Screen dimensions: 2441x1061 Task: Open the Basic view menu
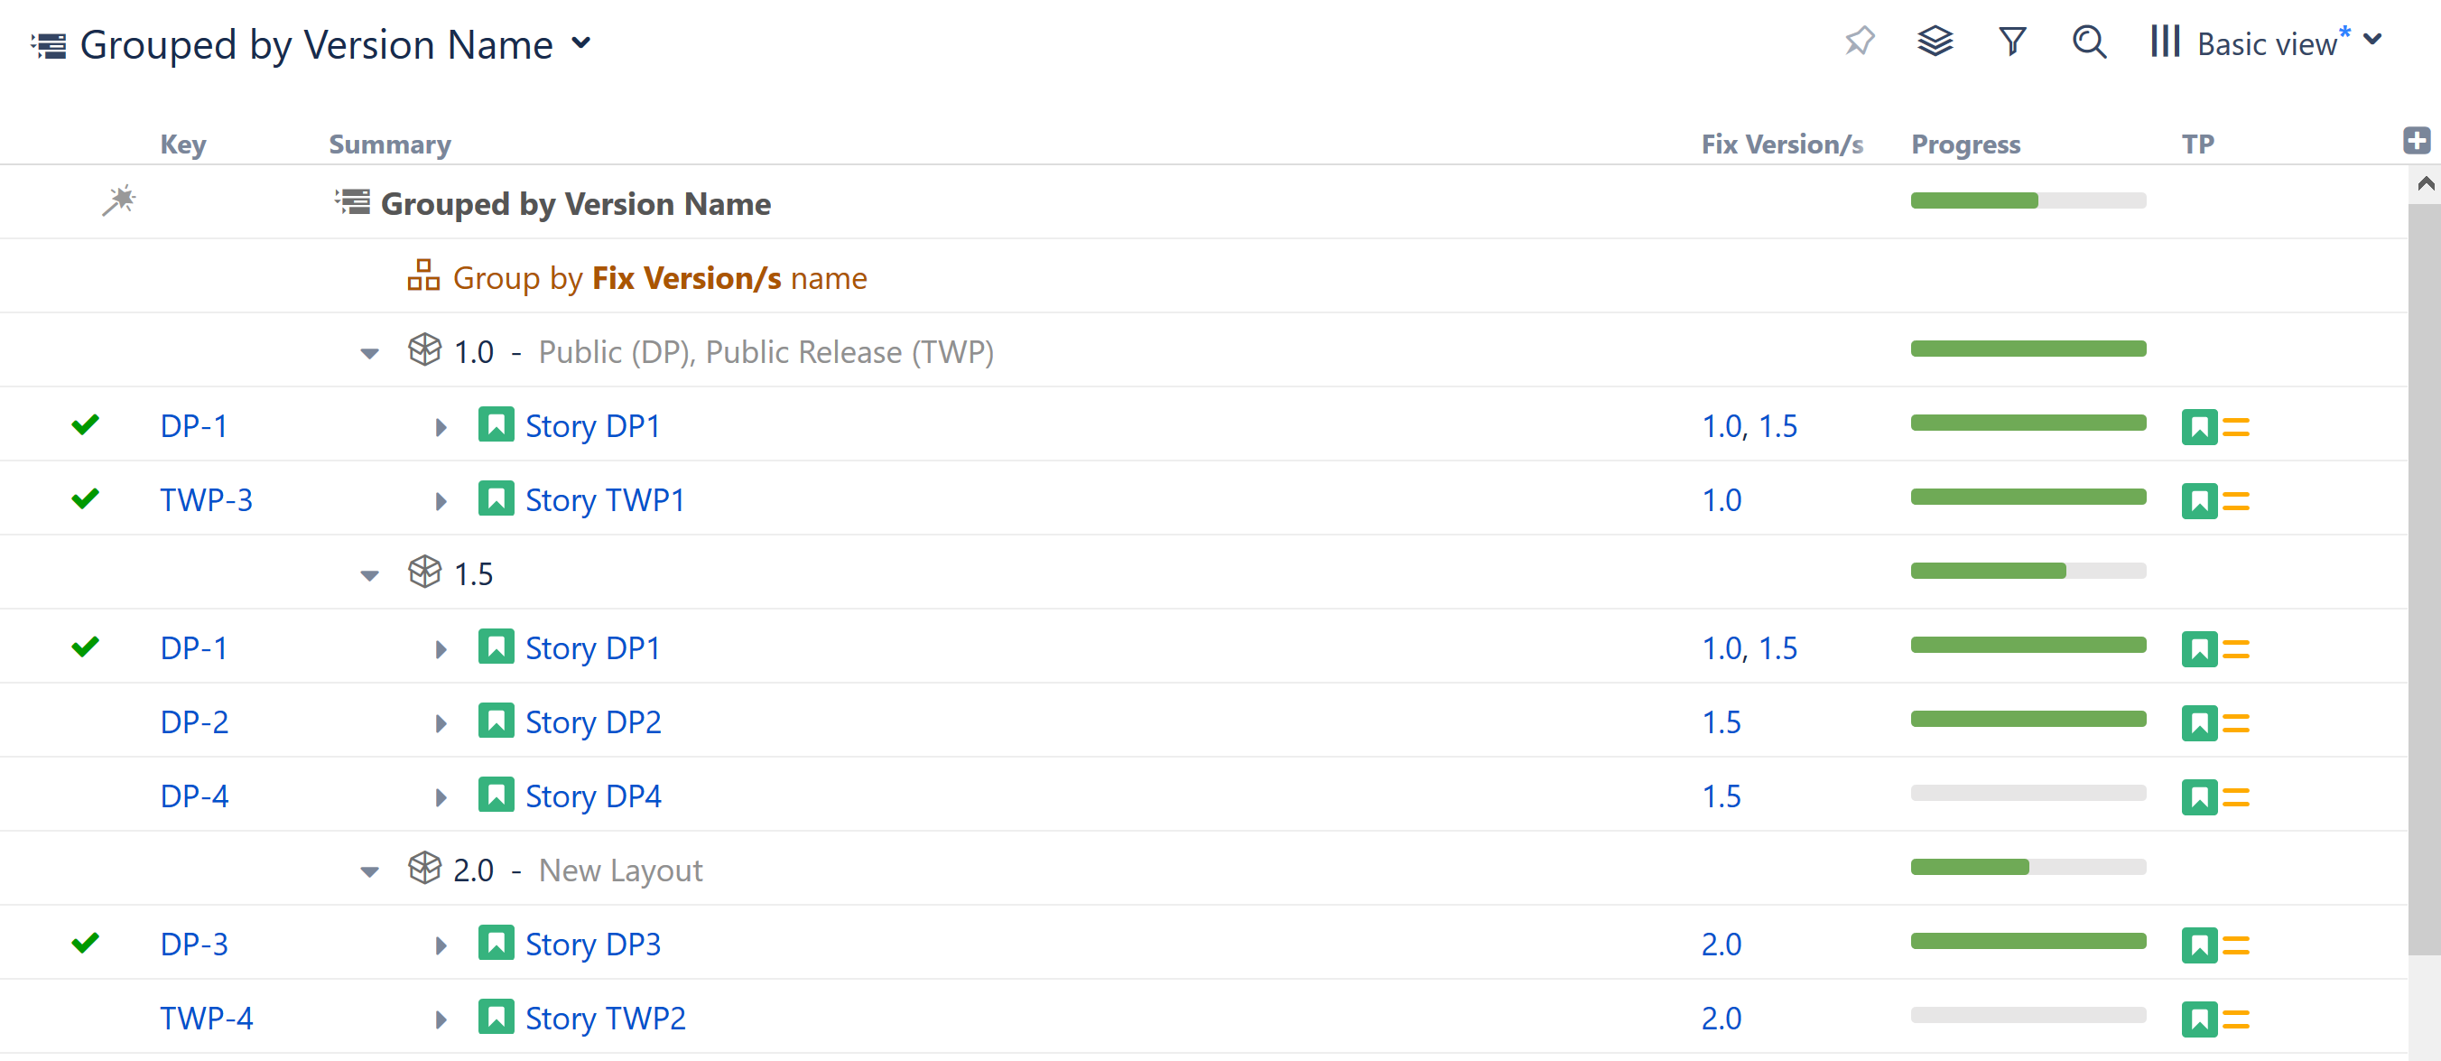click(x=2266, y=43)
